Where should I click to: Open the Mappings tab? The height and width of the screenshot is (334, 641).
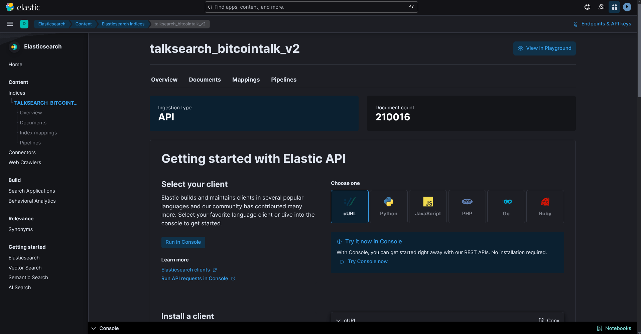tap(246, 80)
